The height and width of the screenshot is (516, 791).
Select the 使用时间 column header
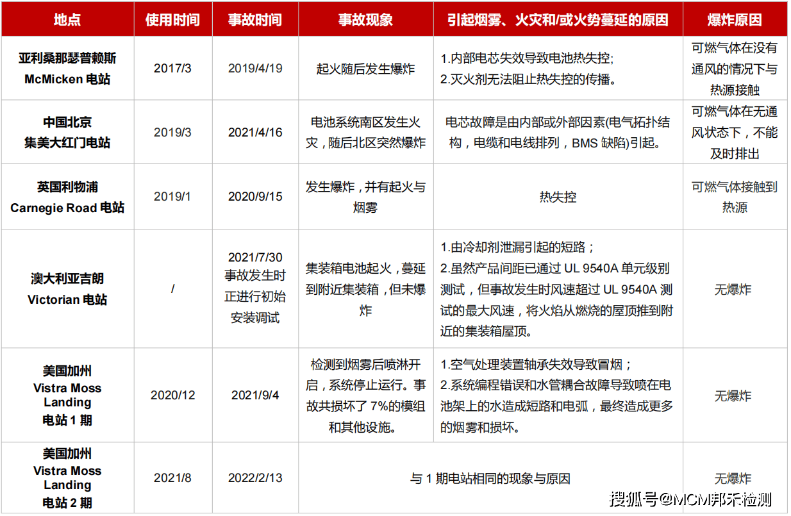coord(173,20)
